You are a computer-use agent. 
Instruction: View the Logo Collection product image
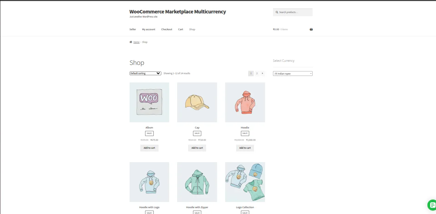point(245,182)
